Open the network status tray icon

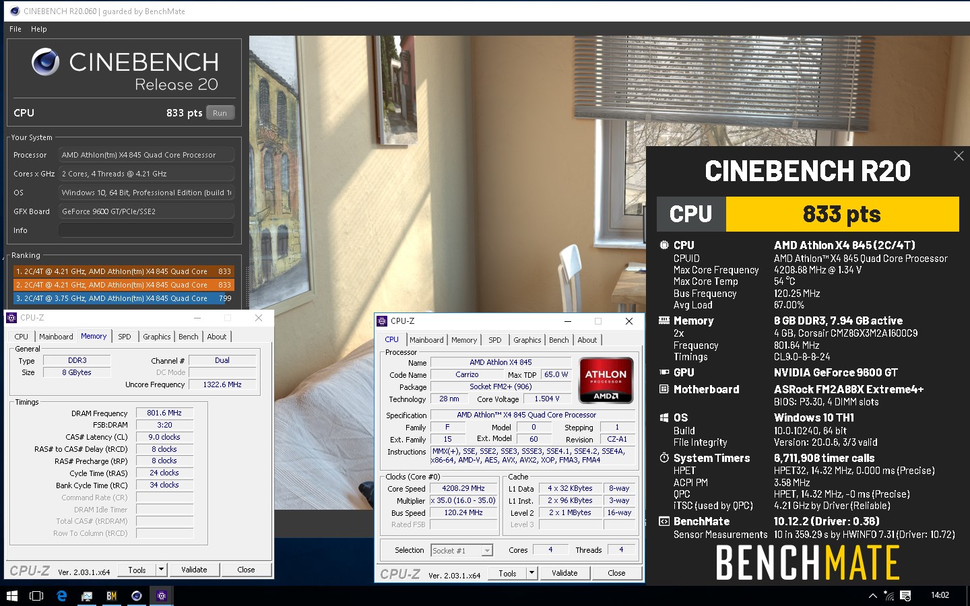(889, 595)
